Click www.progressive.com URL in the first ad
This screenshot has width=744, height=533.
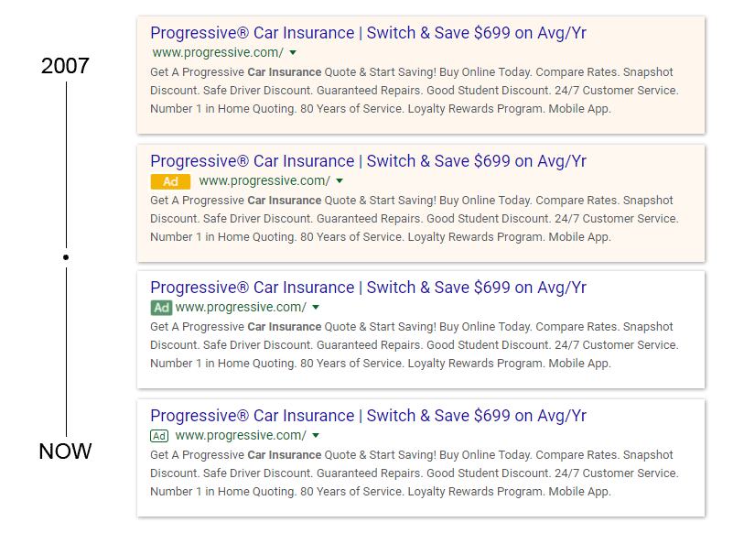click(x=218, y=53)
